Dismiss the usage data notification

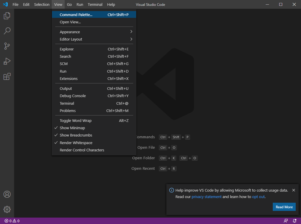pos(294,190)
